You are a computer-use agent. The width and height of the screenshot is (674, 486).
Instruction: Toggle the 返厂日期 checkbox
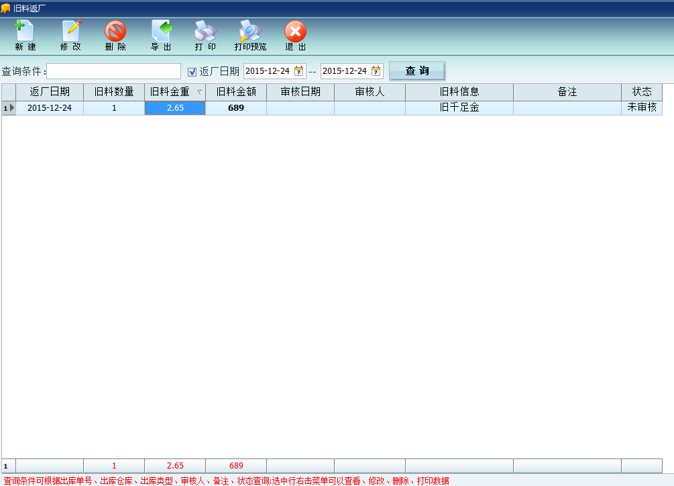tap(192, 71)
